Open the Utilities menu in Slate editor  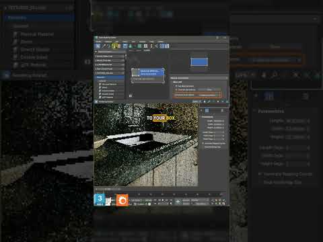161,42
